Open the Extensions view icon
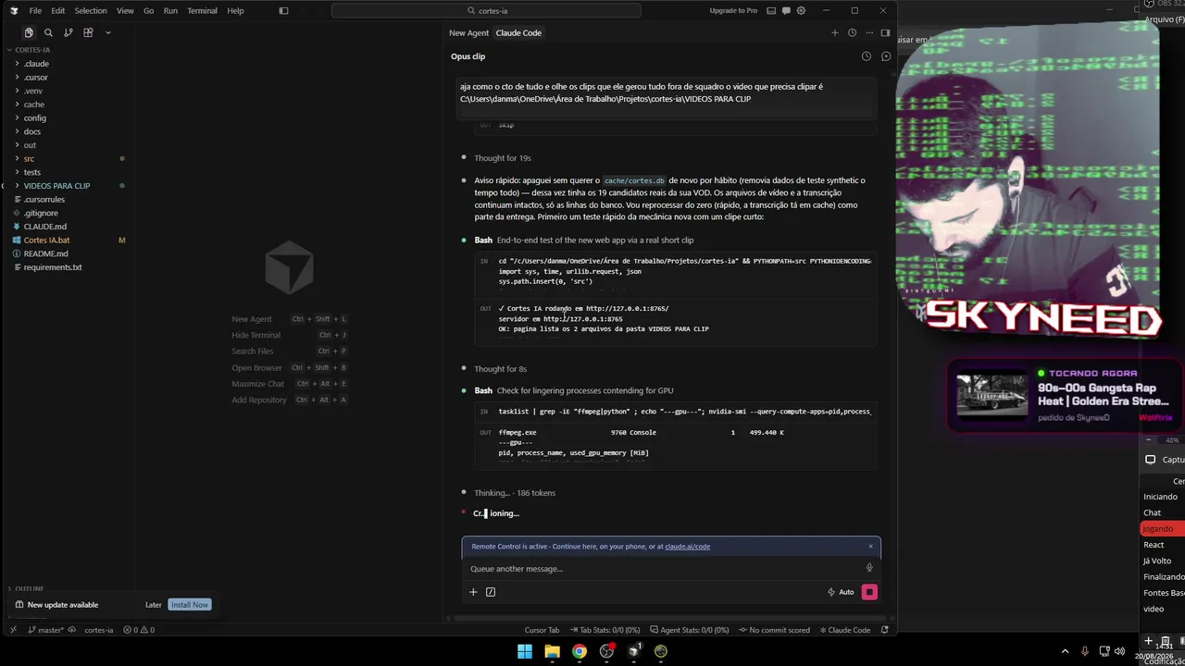This screenshot has width=1185, height=666. coord(88,32)
